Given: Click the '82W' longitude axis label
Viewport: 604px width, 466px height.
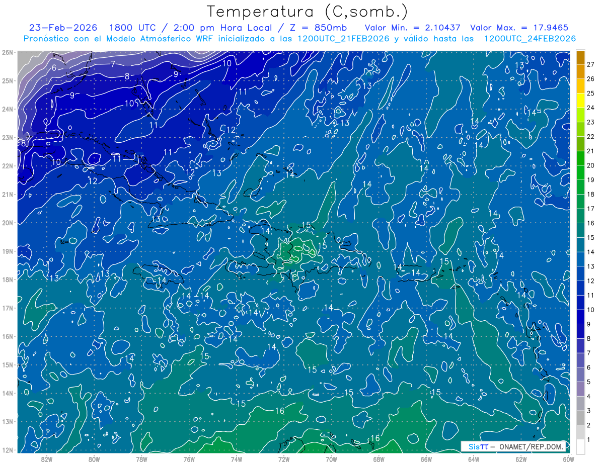Looking at the screenshot, I should (46, 458).
